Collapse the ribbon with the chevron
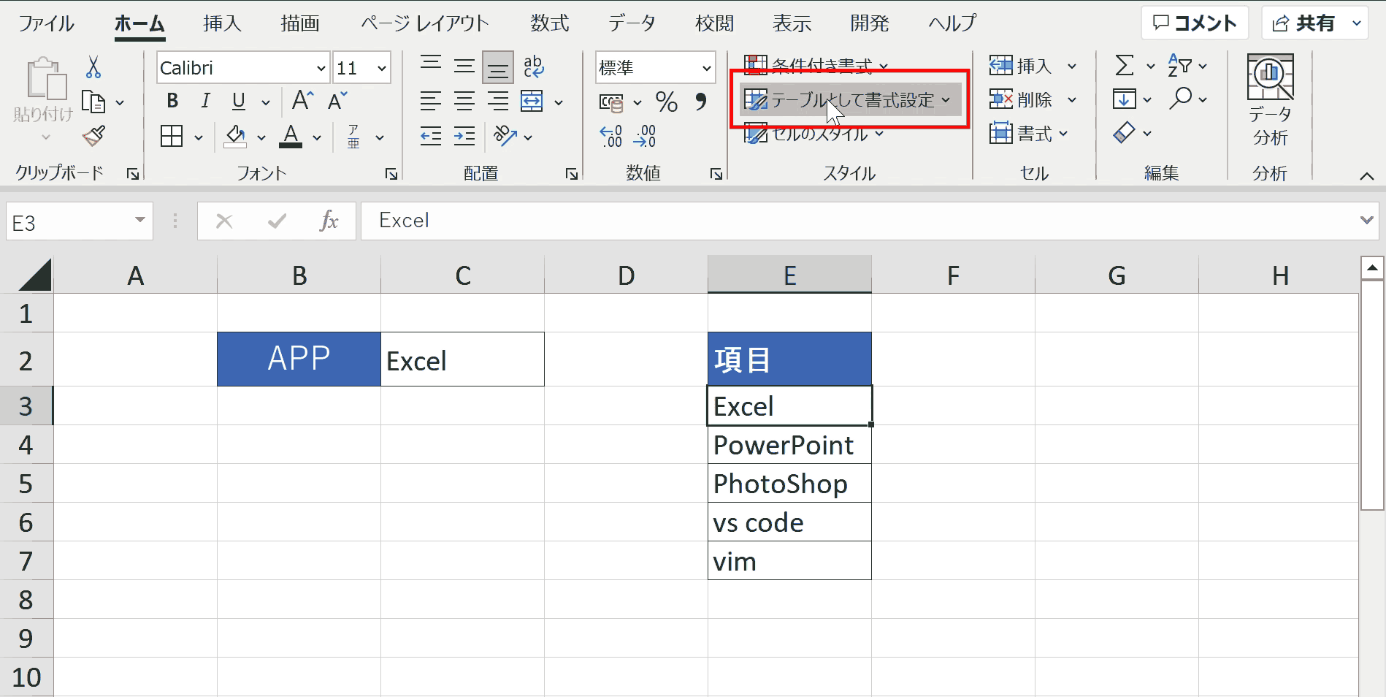The height and width of the screenshot is (697, 1386). point(1367,175)
